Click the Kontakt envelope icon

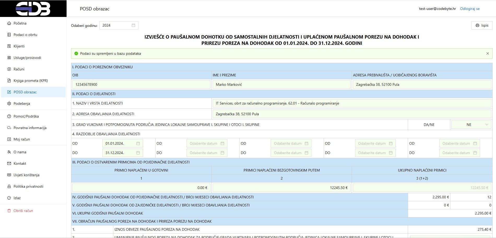click(9, 163)
